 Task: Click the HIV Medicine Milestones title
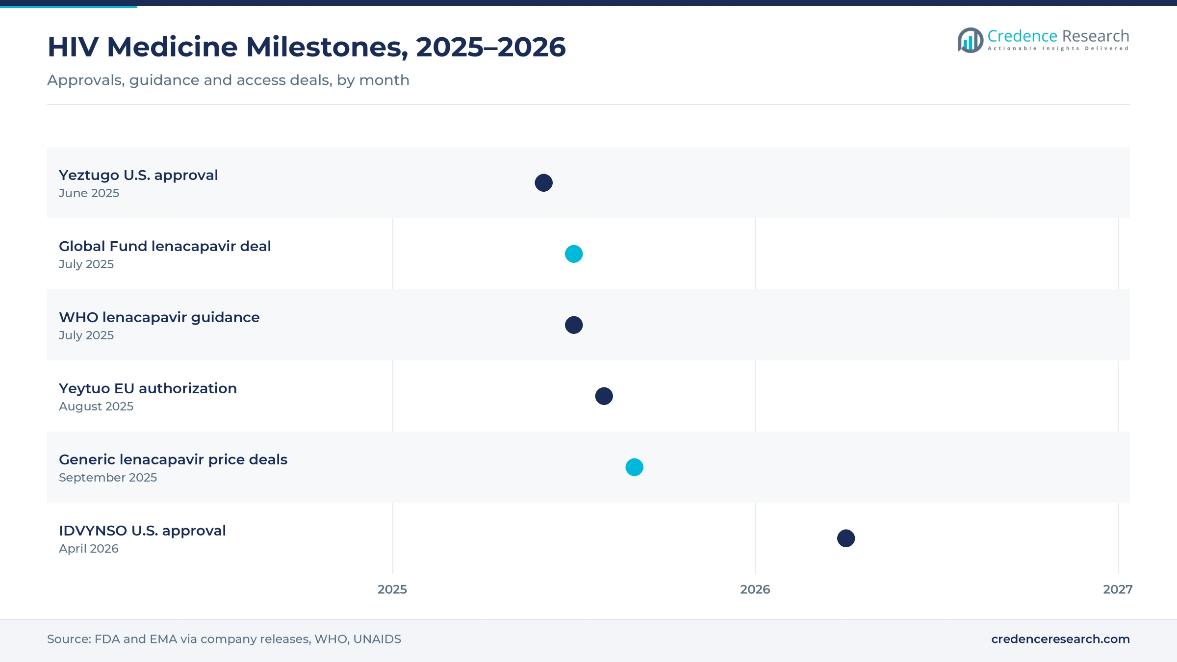pos(307,47)
